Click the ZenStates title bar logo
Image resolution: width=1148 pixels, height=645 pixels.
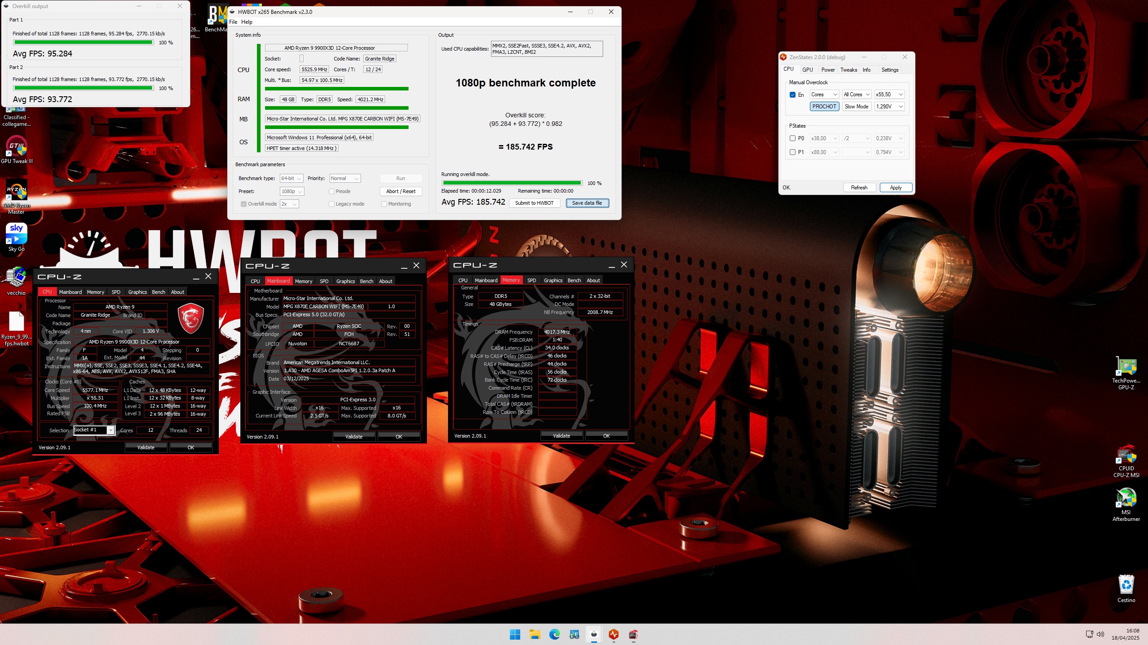tap(783, 57)
